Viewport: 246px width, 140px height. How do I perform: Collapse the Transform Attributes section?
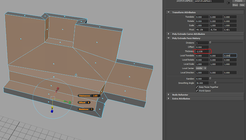169,12
